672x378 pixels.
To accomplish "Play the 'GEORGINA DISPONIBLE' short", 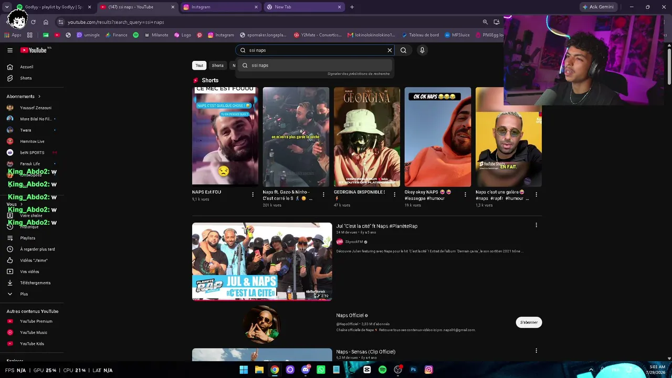I will 367,136.
